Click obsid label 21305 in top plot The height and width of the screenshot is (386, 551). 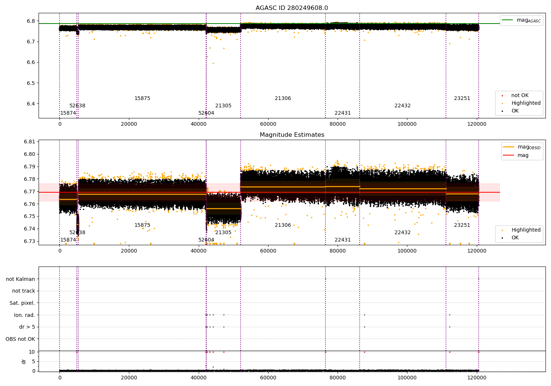[223, 106]
